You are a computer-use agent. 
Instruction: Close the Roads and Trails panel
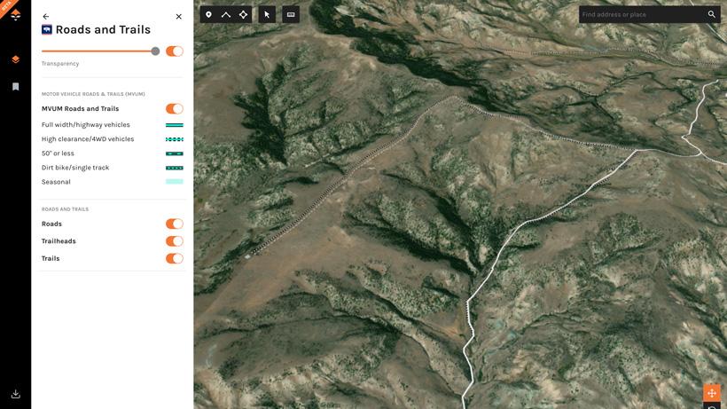coord(178,16)
